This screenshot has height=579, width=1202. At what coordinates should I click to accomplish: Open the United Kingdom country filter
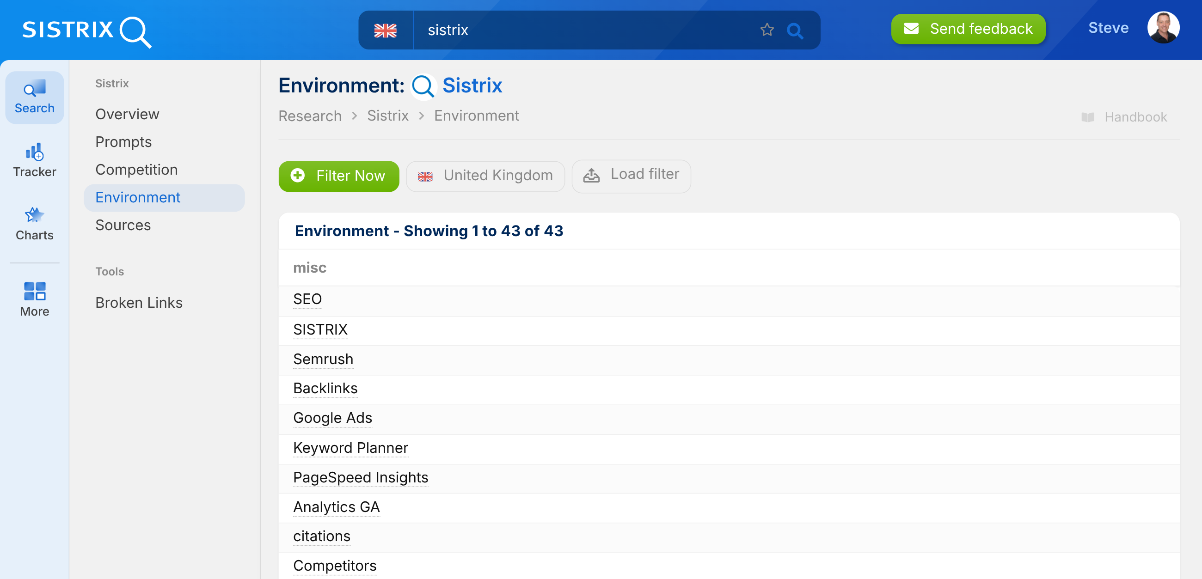(485, 176)
